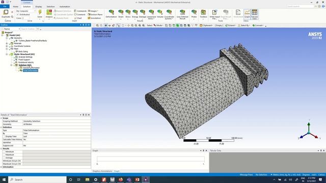Insert a Damage result

[x=143, y=14]
